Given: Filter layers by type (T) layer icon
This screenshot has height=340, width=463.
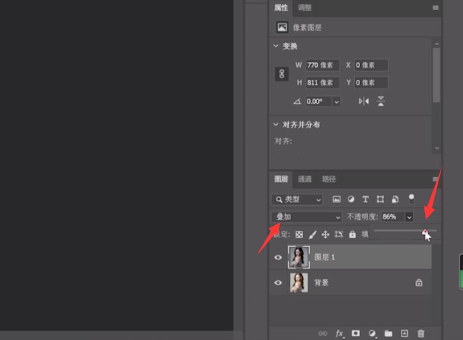Looking at the screenshot, I should (x=365, y=199).
